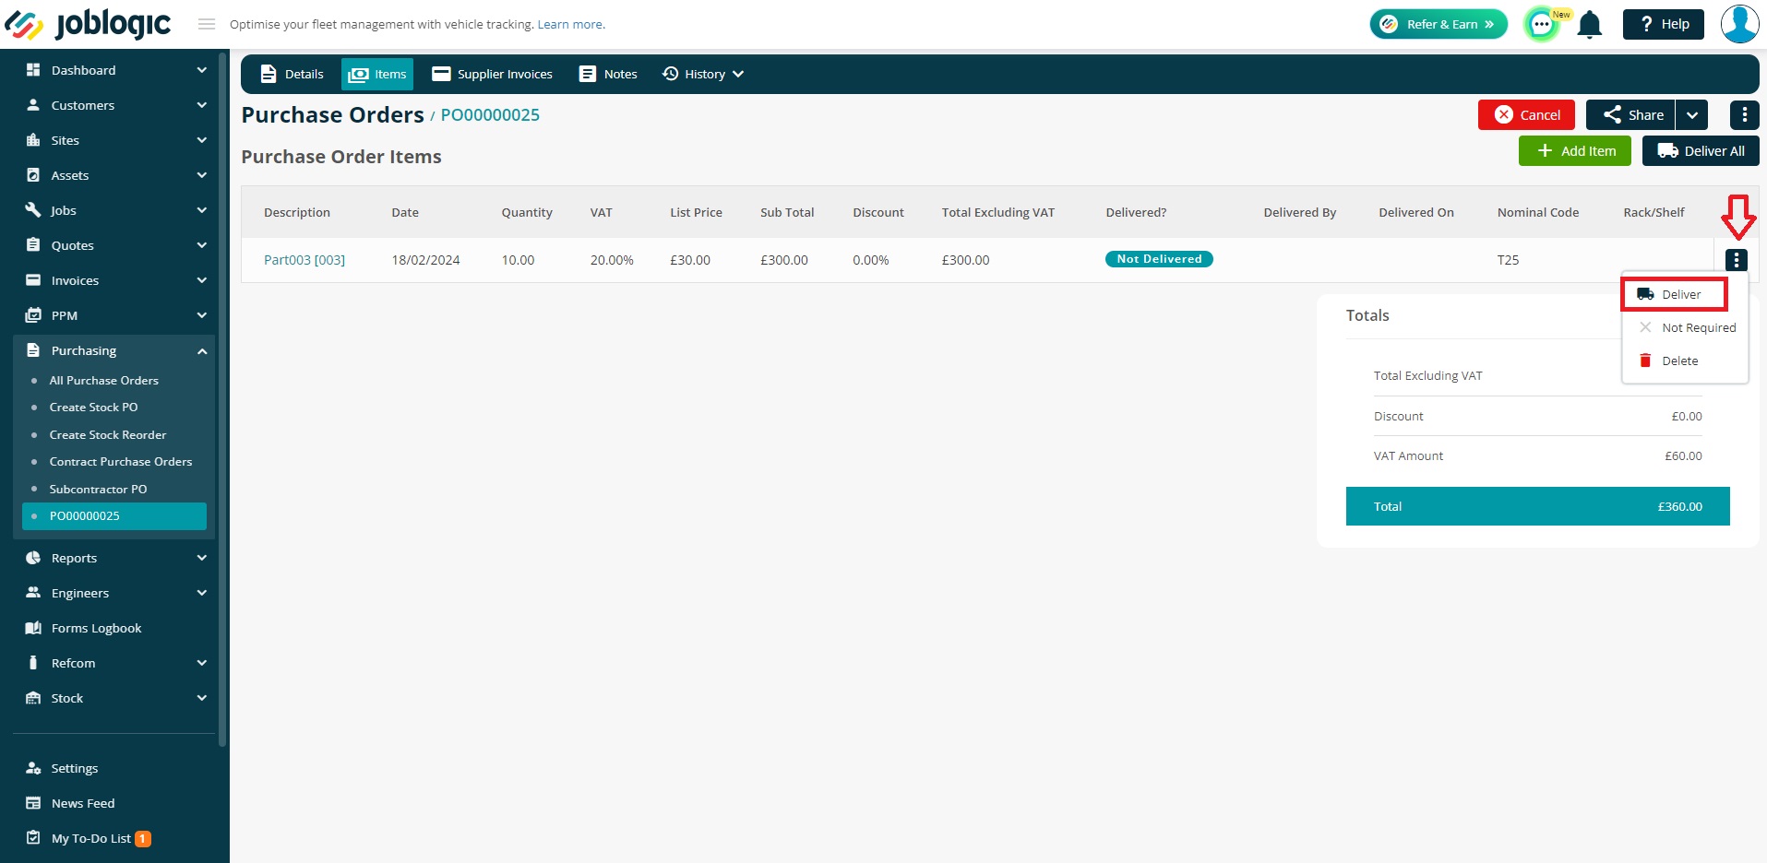The width and height of the screenshot is (1767, 863).
Task: Select PO00000025 in the sidebar
Action: [x=114, y=516]
